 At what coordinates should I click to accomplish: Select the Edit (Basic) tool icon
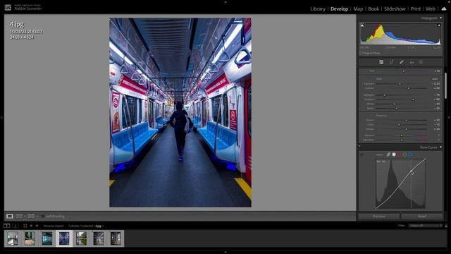tap(381, 62)
